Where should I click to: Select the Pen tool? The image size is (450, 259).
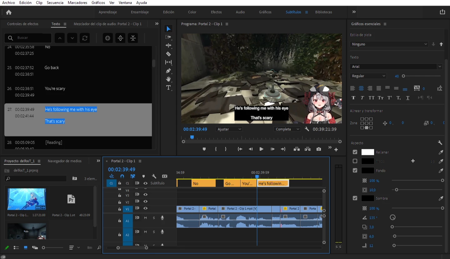[x=168, y=70]
